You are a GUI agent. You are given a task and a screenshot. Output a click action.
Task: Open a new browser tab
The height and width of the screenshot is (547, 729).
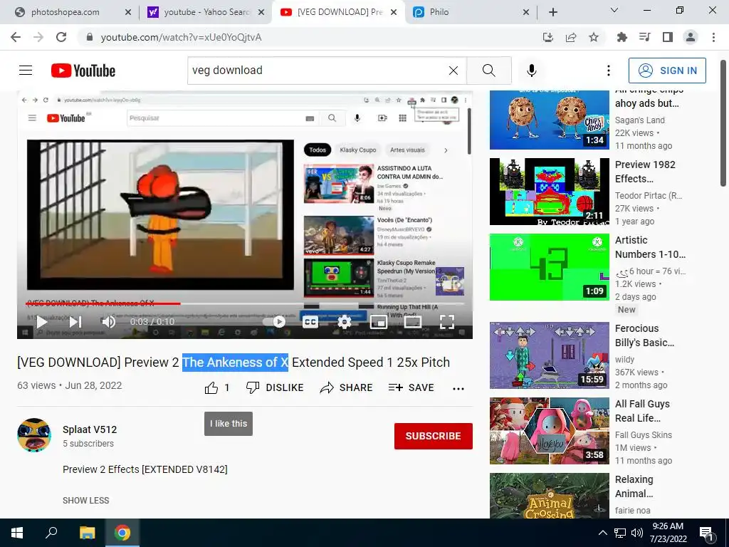[552, 12]
